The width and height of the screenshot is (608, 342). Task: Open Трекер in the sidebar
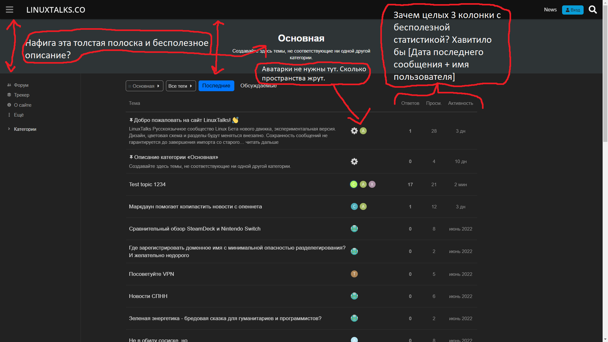click(21, 95)
